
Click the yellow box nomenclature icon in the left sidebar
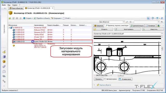coord(4,61)
